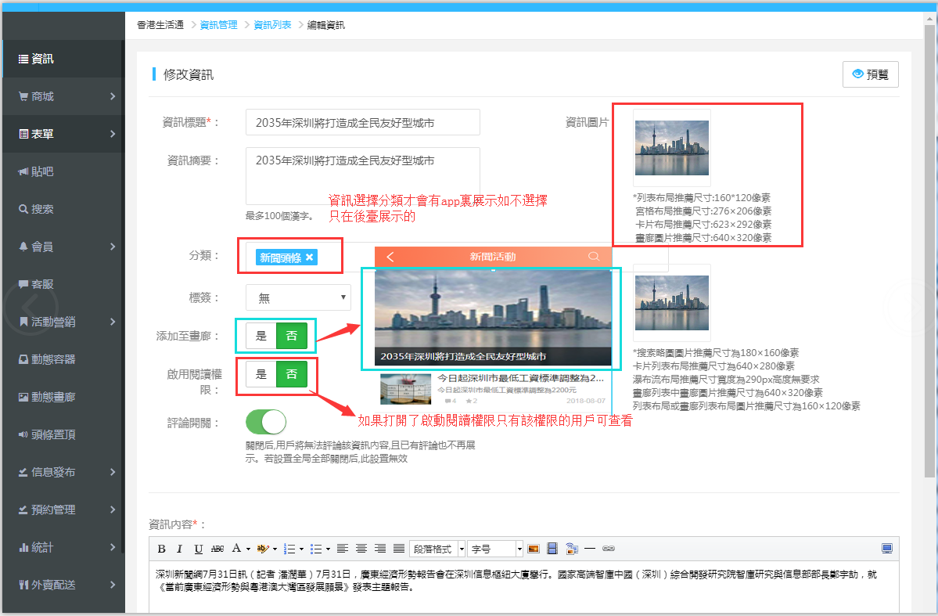The width and height of the screenshot is (938, 616).
Task: Click the font color A icon
Action: pos(236,549)
